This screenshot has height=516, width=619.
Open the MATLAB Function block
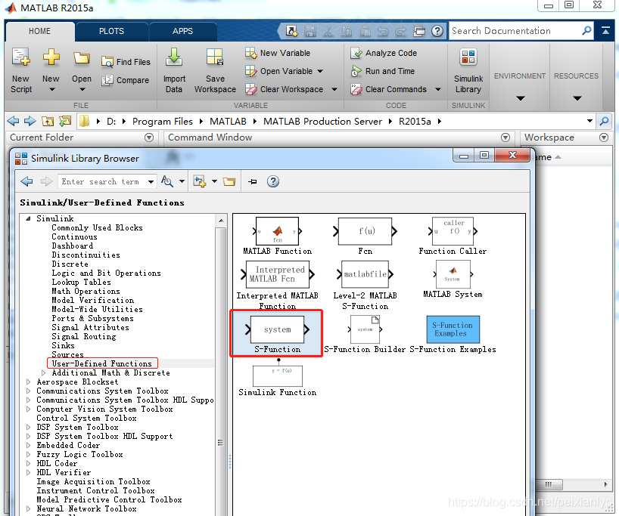click(277, 230)
